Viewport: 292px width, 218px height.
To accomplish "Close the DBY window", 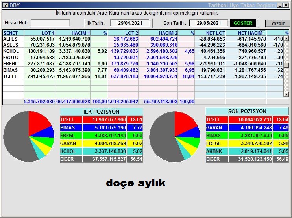I will click(286, 5).
